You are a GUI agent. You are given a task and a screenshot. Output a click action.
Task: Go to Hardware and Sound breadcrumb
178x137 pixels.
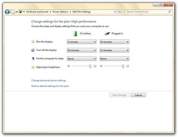coord(37,12)
